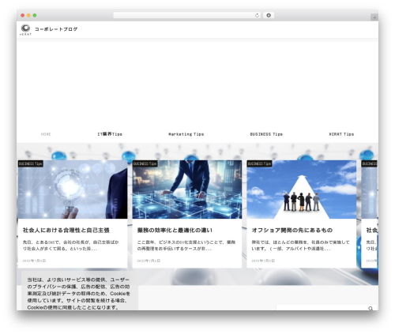Click the green maximize window button
Screen dimensions: 395x334
coord(35,15)
